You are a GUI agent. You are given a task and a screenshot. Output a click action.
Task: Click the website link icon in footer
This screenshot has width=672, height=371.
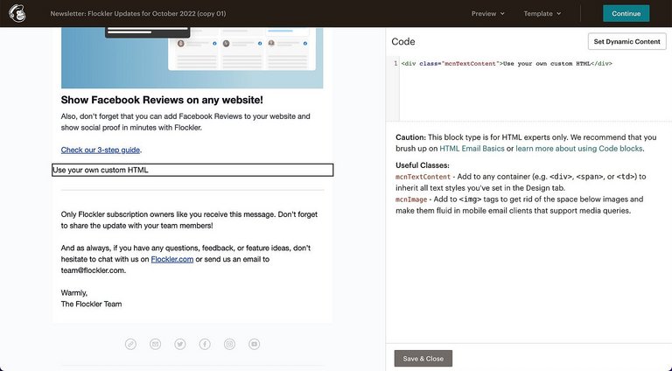pos(130,344)
